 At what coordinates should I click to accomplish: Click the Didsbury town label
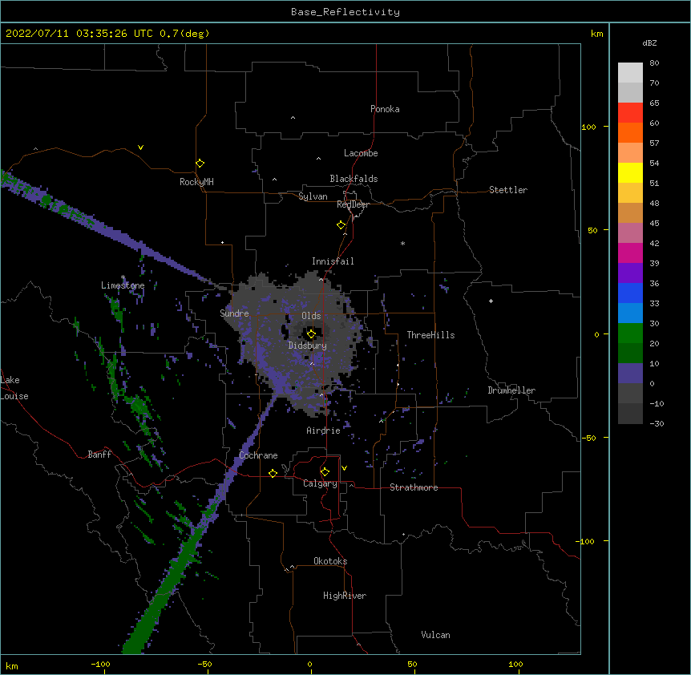(x=308, y=346)
